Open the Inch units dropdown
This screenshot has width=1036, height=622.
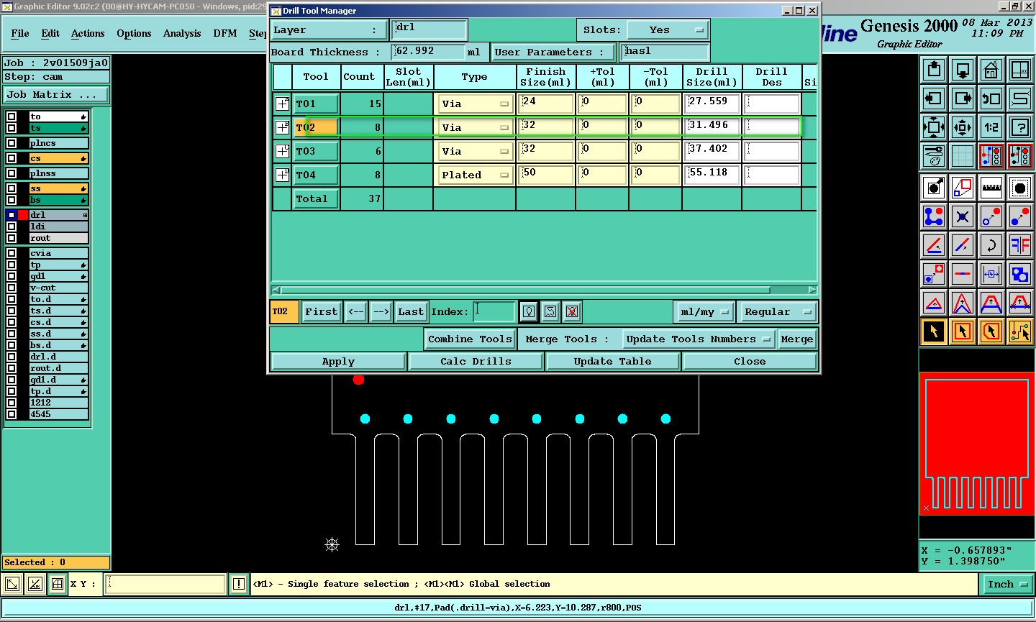pyautogui.click(x=1008, y=585)
